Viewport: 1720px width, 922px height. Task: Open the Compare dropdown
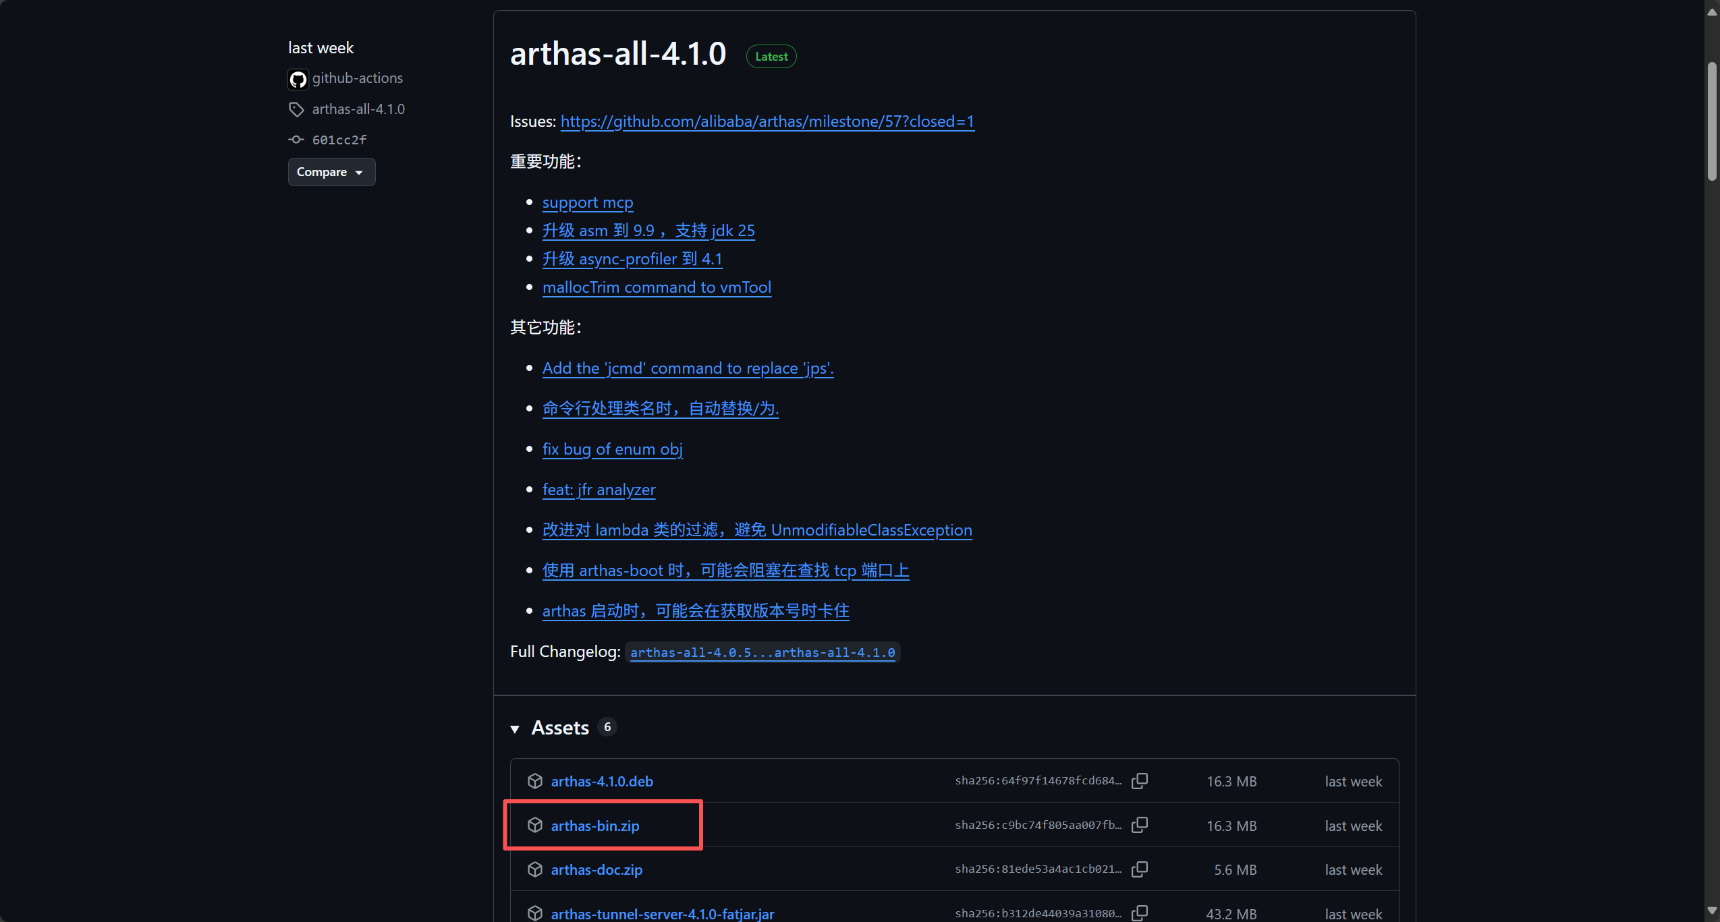[x=331, y=172]
